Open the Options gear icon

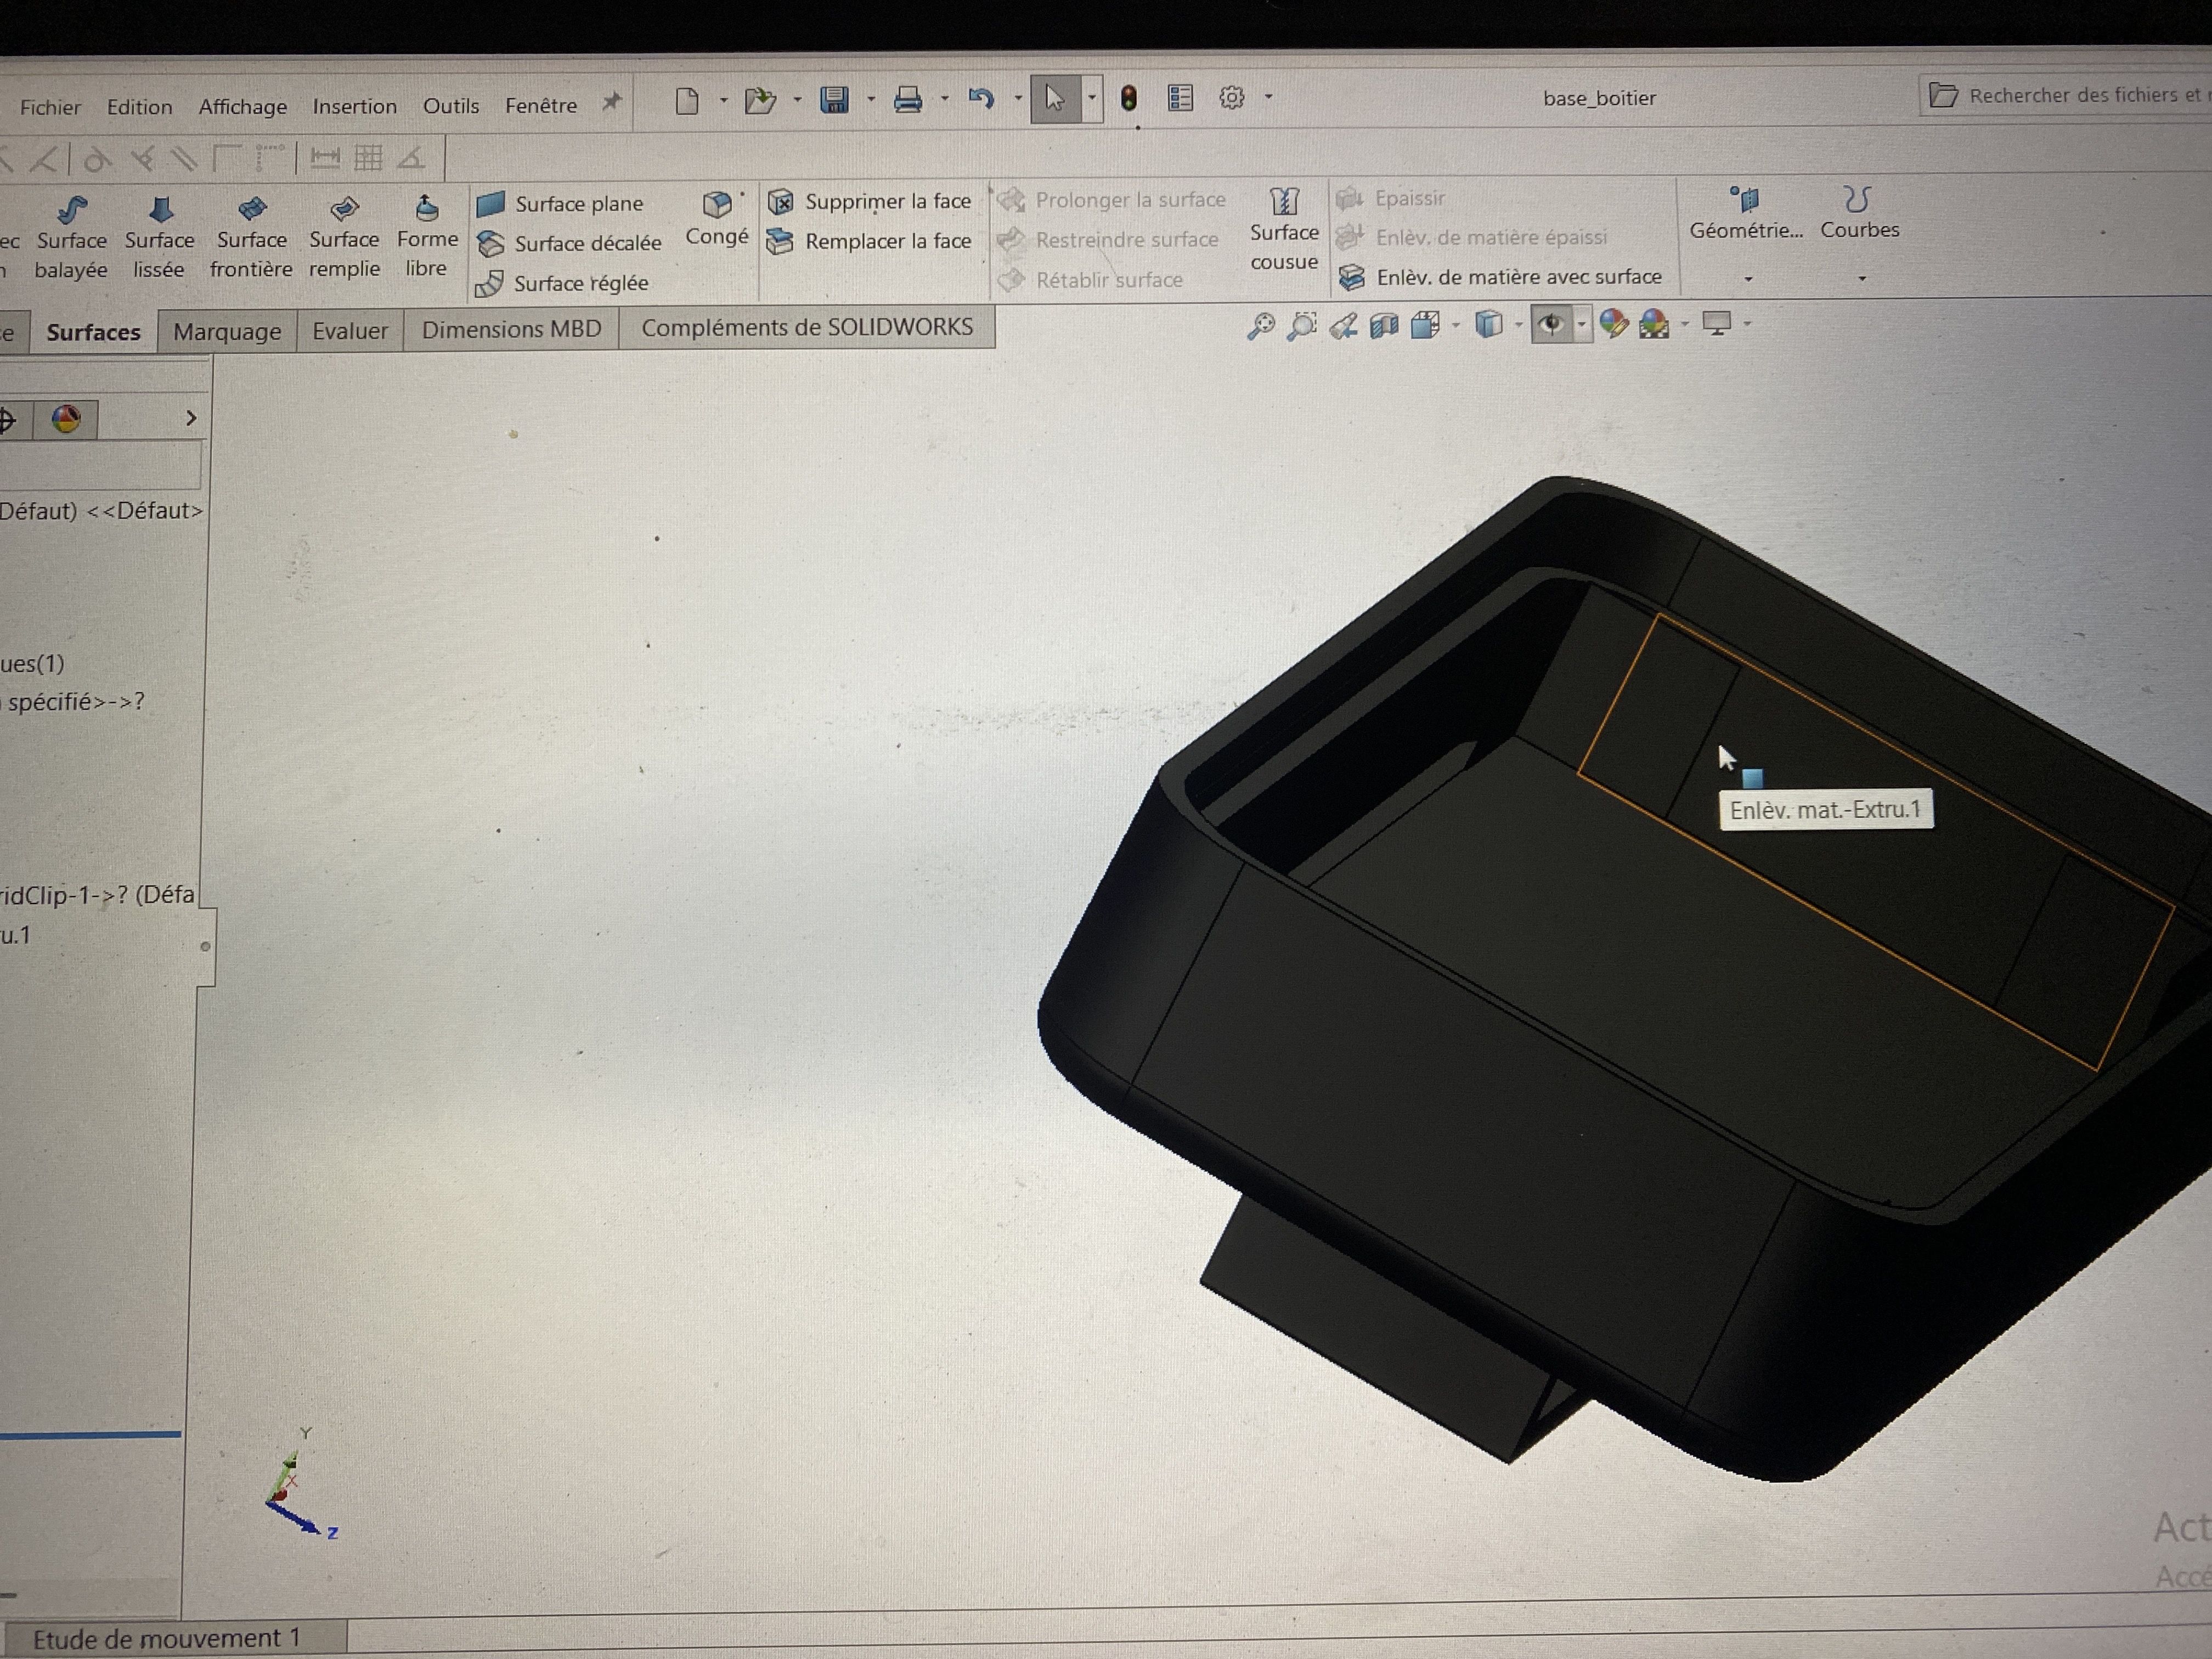click(1232, 97)
